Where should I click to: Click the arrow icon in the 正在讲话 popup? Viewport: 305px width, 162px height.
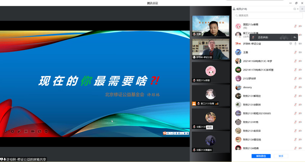295,37
